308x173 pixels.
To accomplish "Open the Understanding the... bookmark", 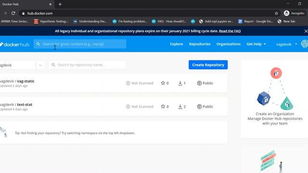I will click(x=90, y=21).
